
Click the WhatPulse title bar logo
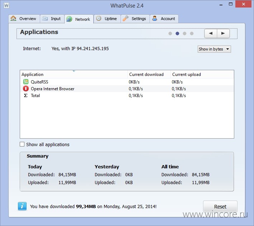(x=6, y=5)
